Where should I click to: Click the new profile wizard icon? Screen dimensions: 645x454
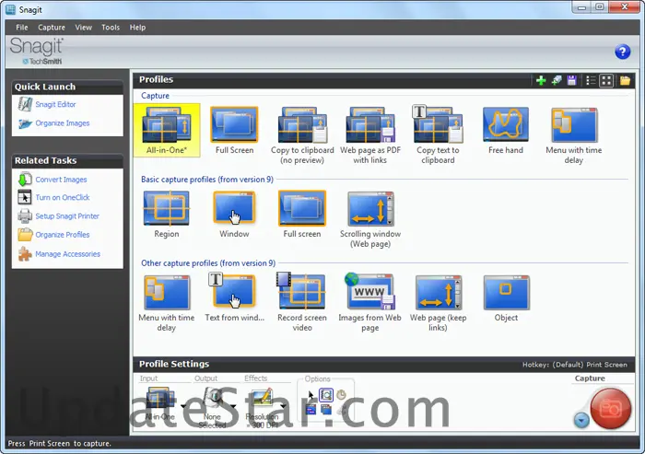(557, 80)
